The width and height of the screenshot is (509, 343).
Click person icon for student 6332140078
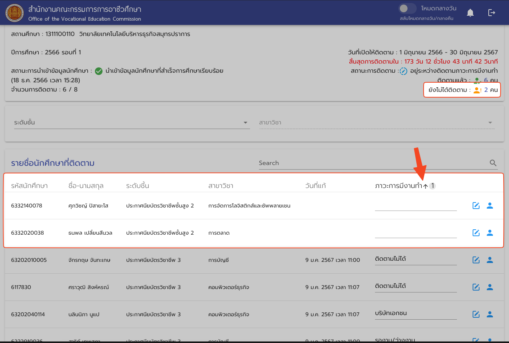[489, 206]
